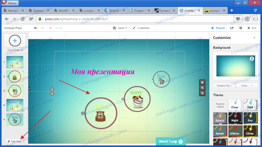Zoom out on the canvas

tap(202, 93)
